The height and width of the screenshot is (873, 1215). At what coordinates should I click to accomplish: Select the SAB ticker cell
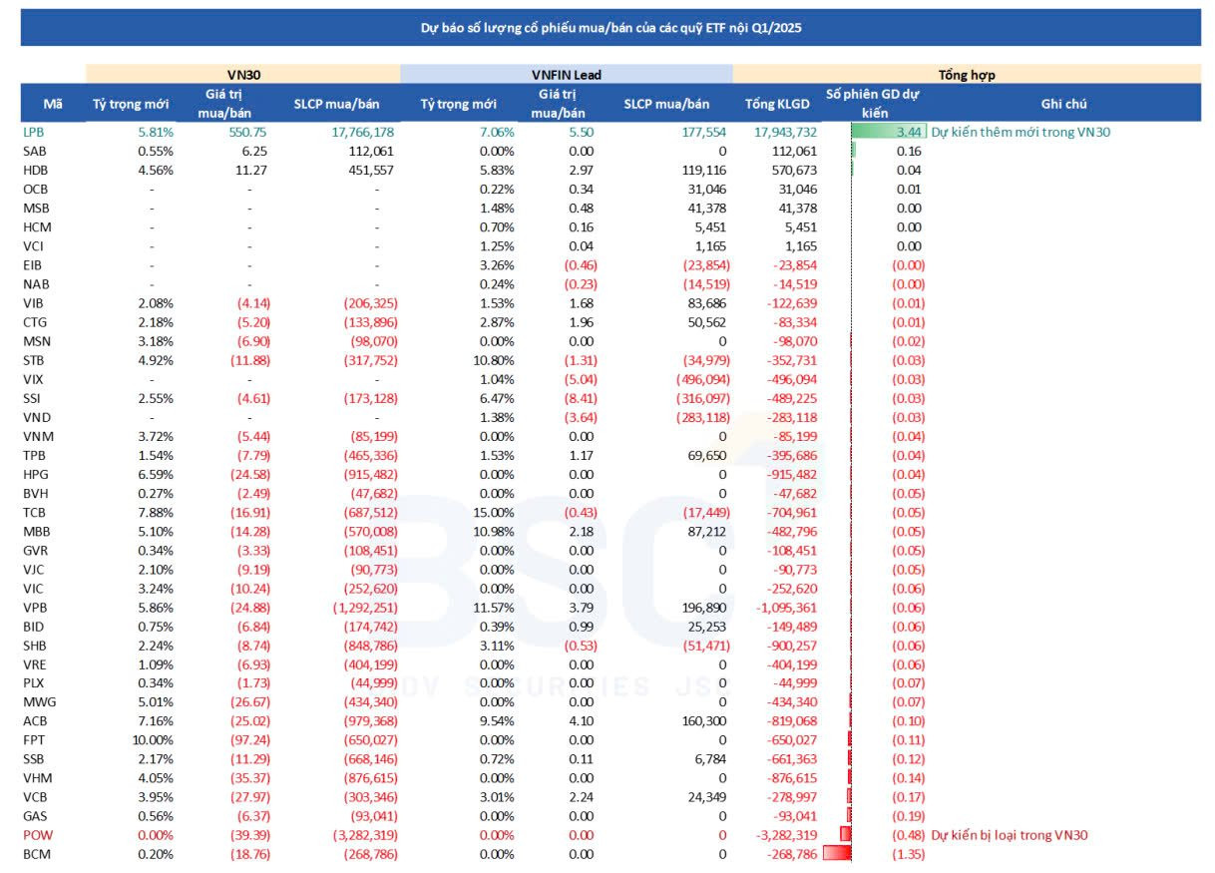point(33,151)
